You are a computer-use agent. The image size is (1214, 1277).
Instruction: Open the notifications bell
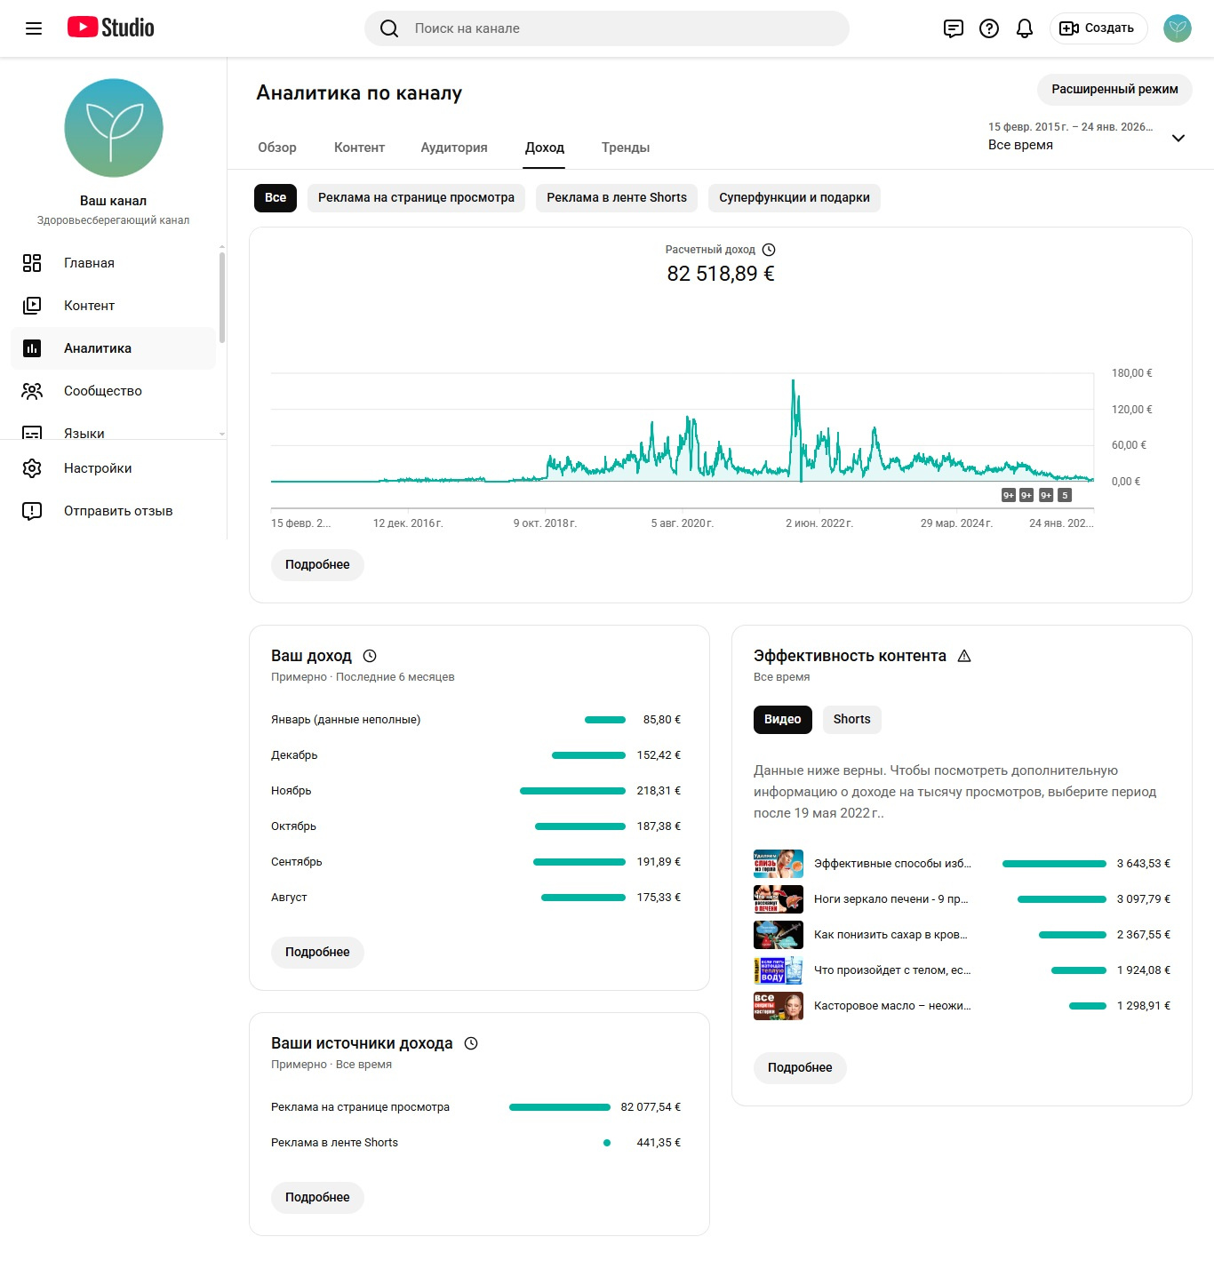tap(1025, 28)
